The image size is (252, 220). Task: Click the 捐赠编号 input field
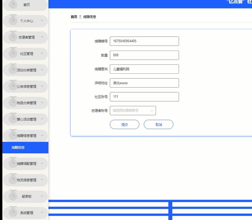click(x=144, y=41)
